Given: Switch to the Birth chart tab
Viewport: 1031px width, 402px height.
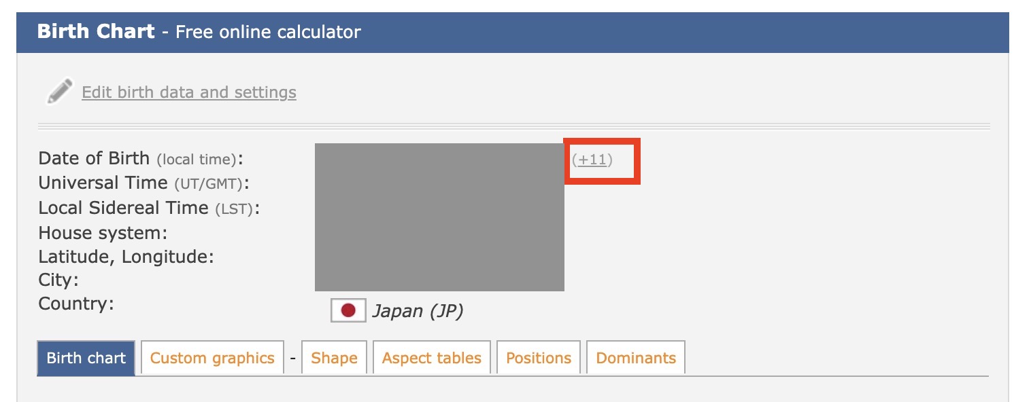Looking at the screenshot, I should 86,358.
